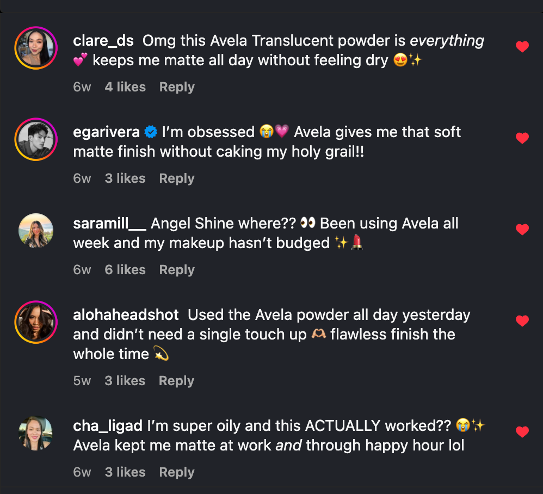Image resolution: width=543 pixels, height=494 pixels.
Task: Tap the 5w timestamp on alohaheadshot's comment
Action: pyautogui.click(x=82, y=380)
